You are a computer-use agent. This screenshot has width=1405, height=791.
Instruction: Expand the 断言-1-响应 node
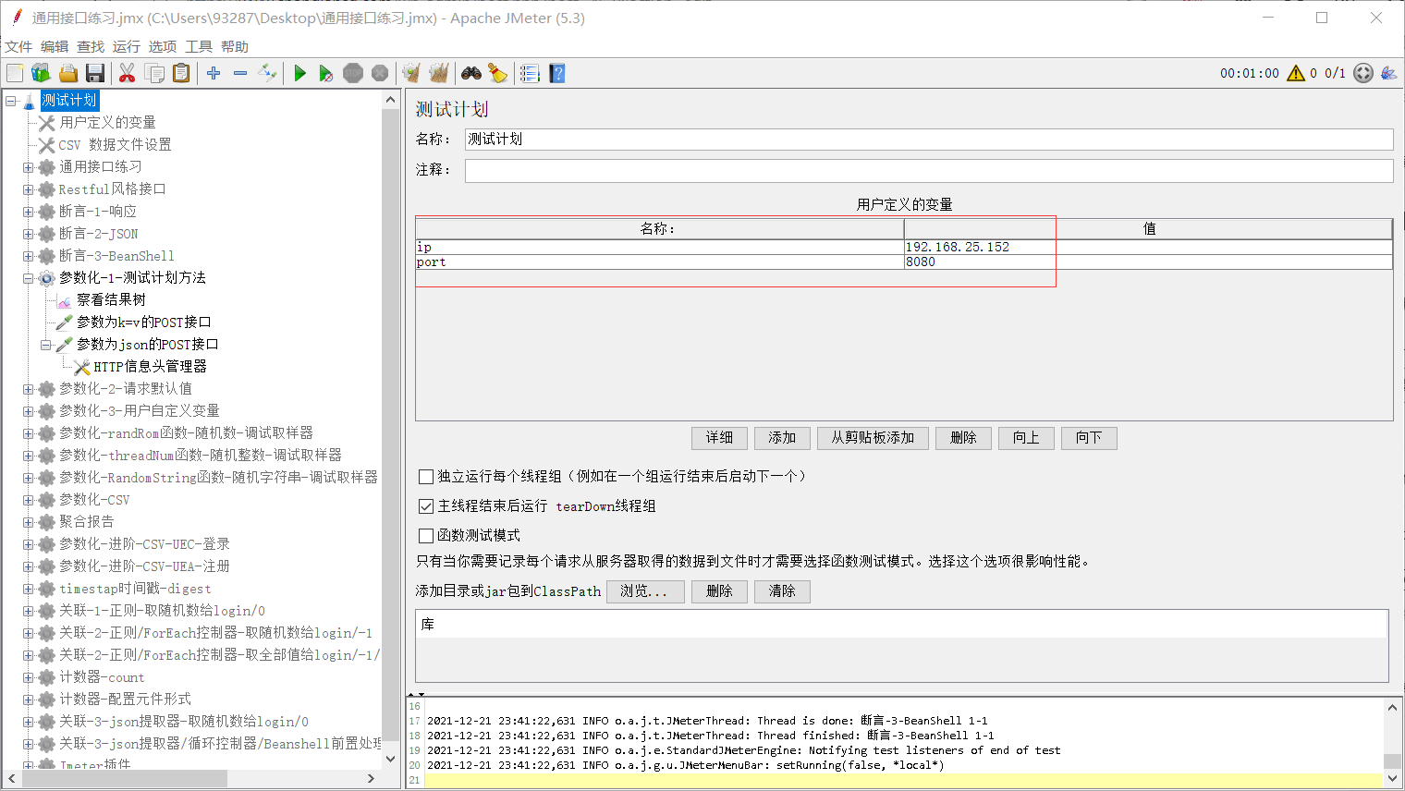29,212
